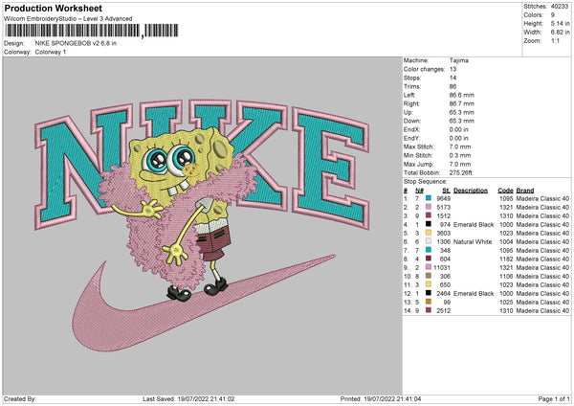Click the 'Down:' label
This screenshot has height=406, width=574.
point(411,121)
